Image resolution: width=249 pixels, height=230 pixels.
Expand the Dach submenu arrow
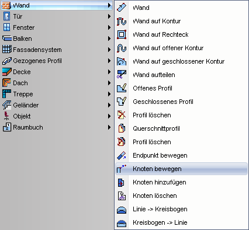click(x=109, y=83)
